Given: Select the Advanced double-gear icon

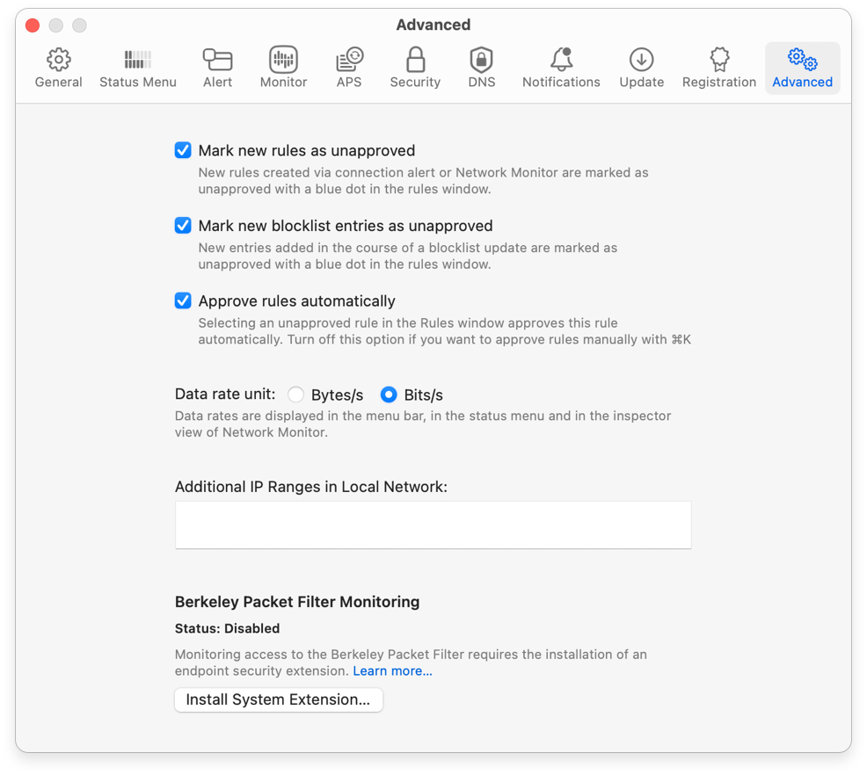Looking at the screenshot, I should (802, 59).
